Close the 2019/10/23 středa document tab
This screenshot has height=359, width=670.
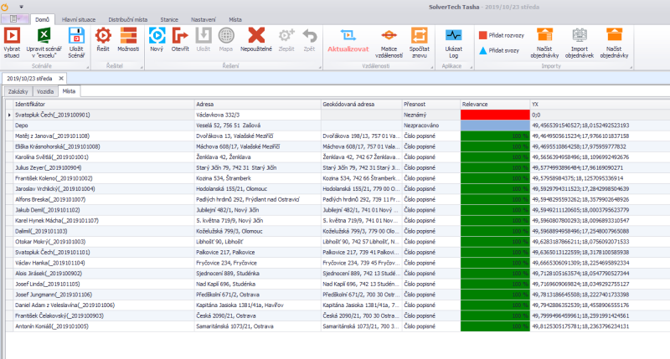click(x=61, y=79)
